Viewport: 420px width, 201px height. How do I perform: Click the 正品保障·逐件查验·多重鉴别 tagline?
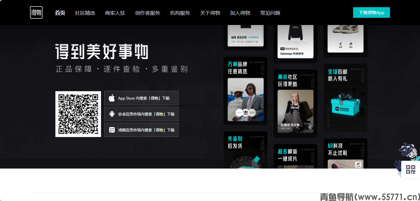pos(122,69)
